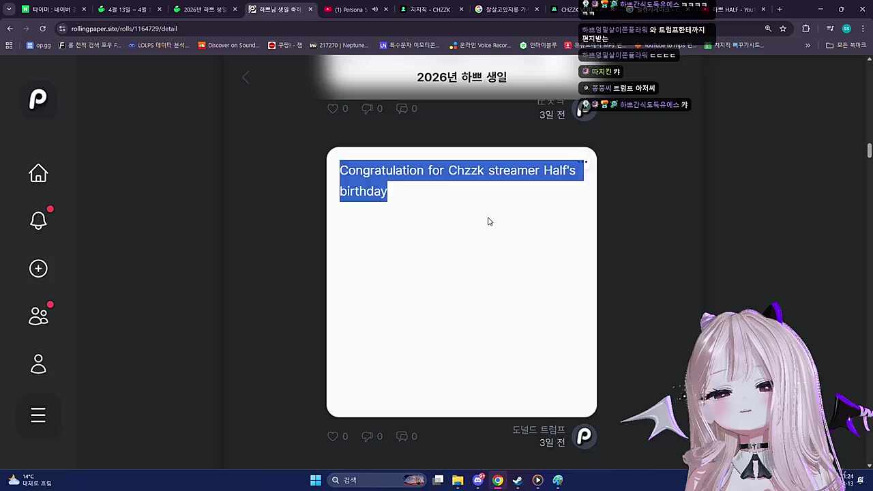Open the profile person icon in sidebar
This screenshot has height=491, width=873.
click(x=38, y=363)
